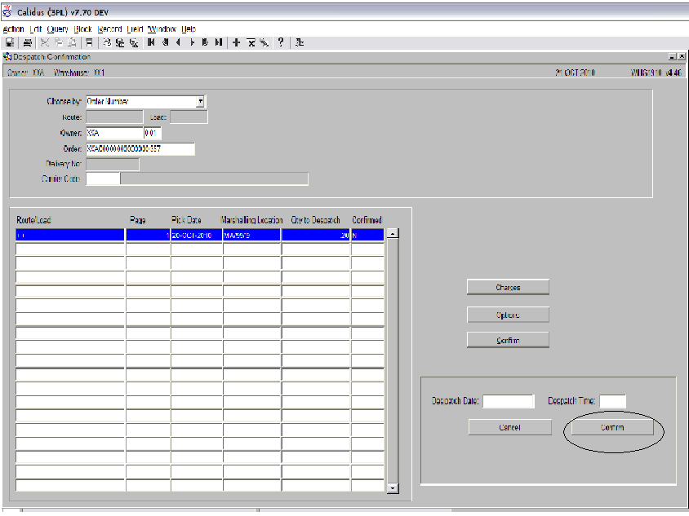The width and height of the screenshot is (689, 516).
Task: Select the Confirmed cell showing N
Action: (368, 236)
